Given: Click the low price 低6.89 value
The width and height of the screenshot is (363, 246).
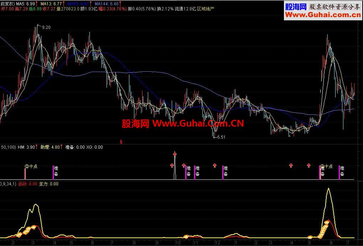Looking at the screenshot, I should point(35,9).
